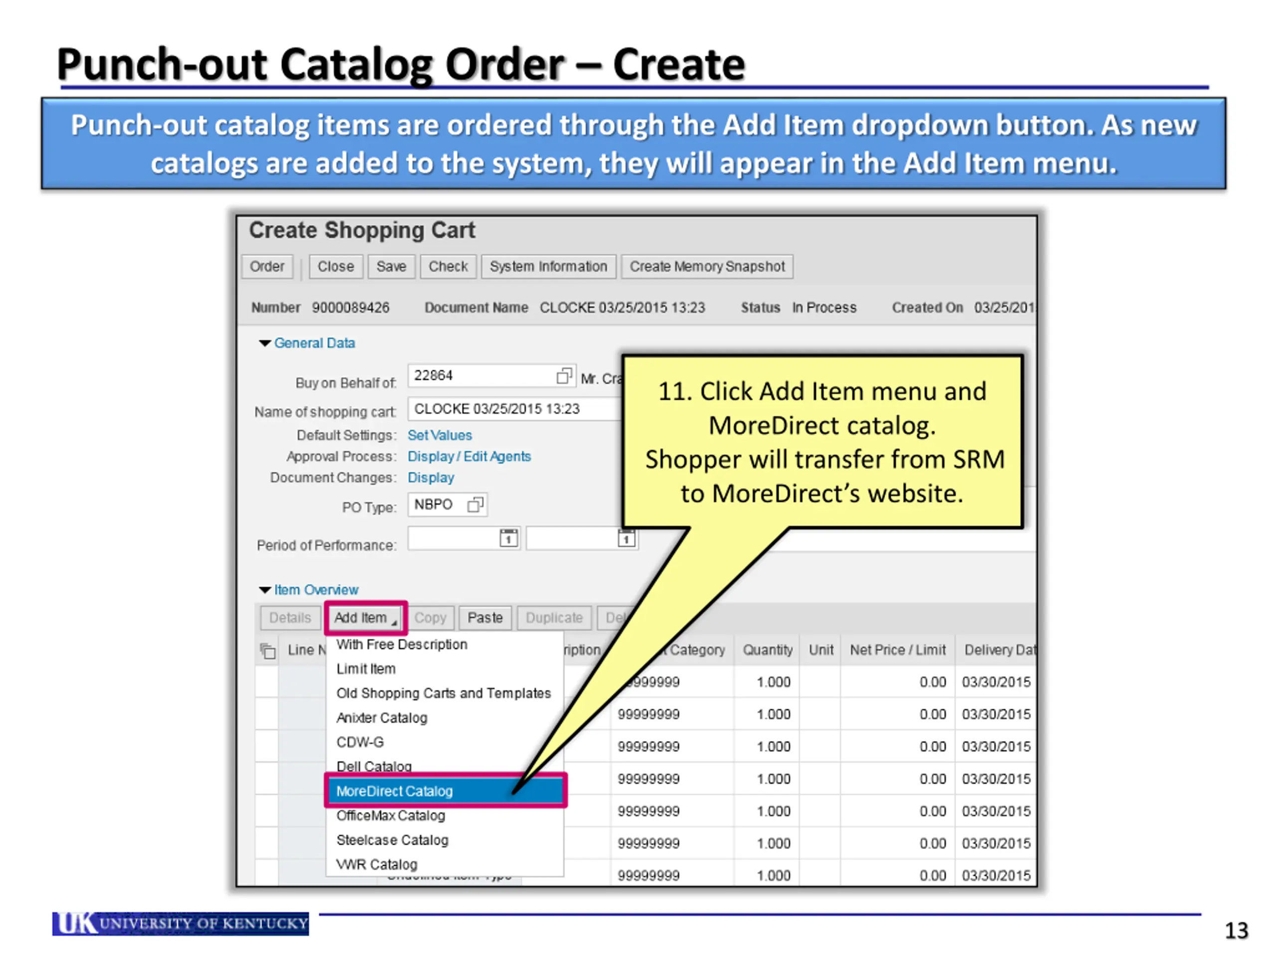Collapse the Item Overview section
The height and width of the screenshot is (957, 1276).
click(x=265, y=590)
